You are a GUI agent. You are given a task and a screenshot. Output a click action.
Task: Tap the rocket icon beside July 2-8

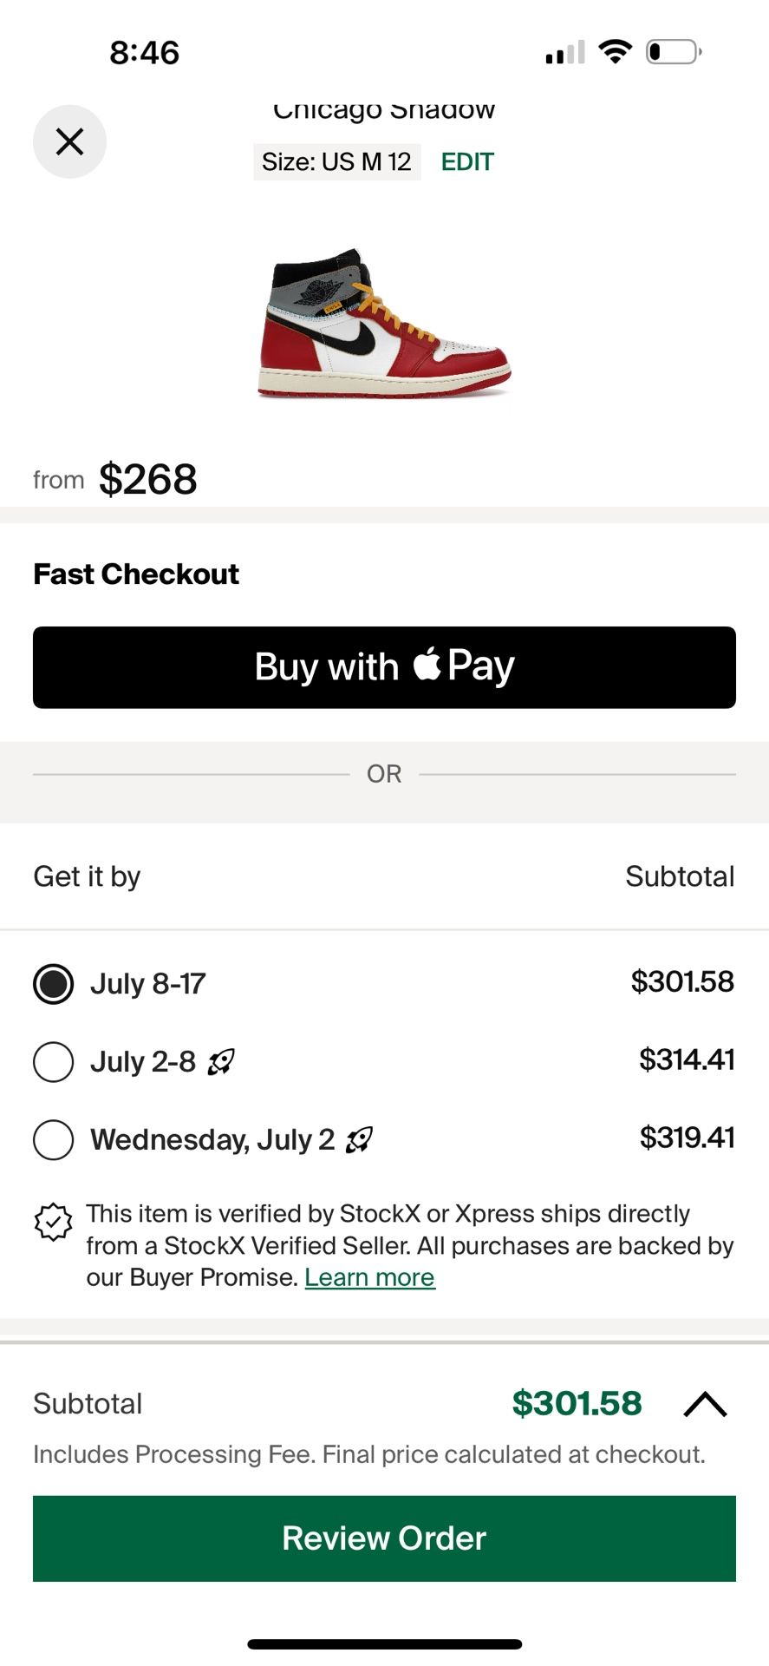(x=221, y=1061)
